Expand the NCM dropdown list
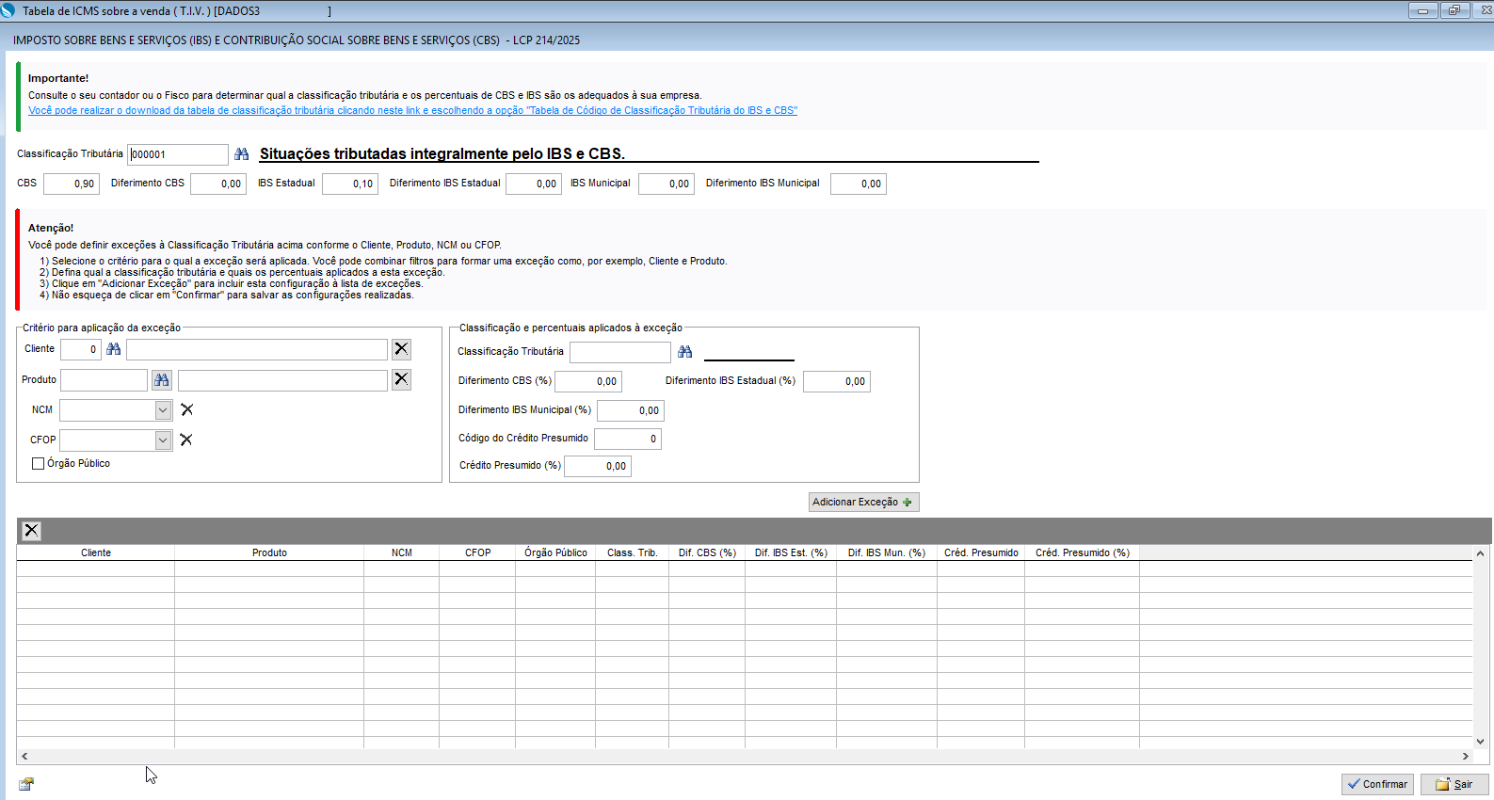Image resolution: width=1494 pixels, height=800 pixels. [x=163, y=410]
